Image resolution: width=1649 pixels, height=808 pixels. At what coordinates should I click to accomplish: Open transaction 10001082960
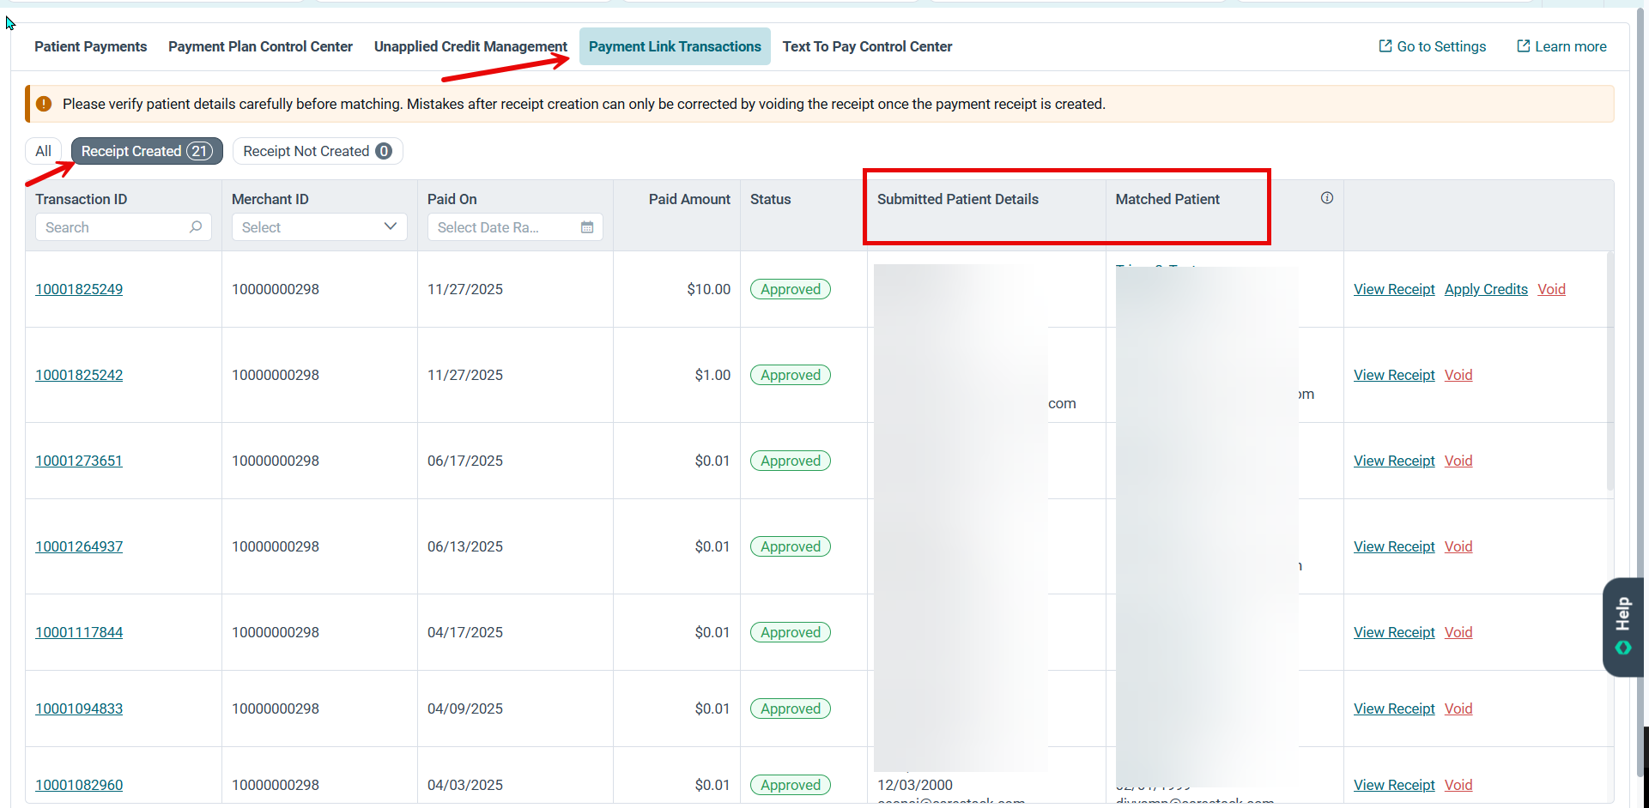click(x=79, y=785)
